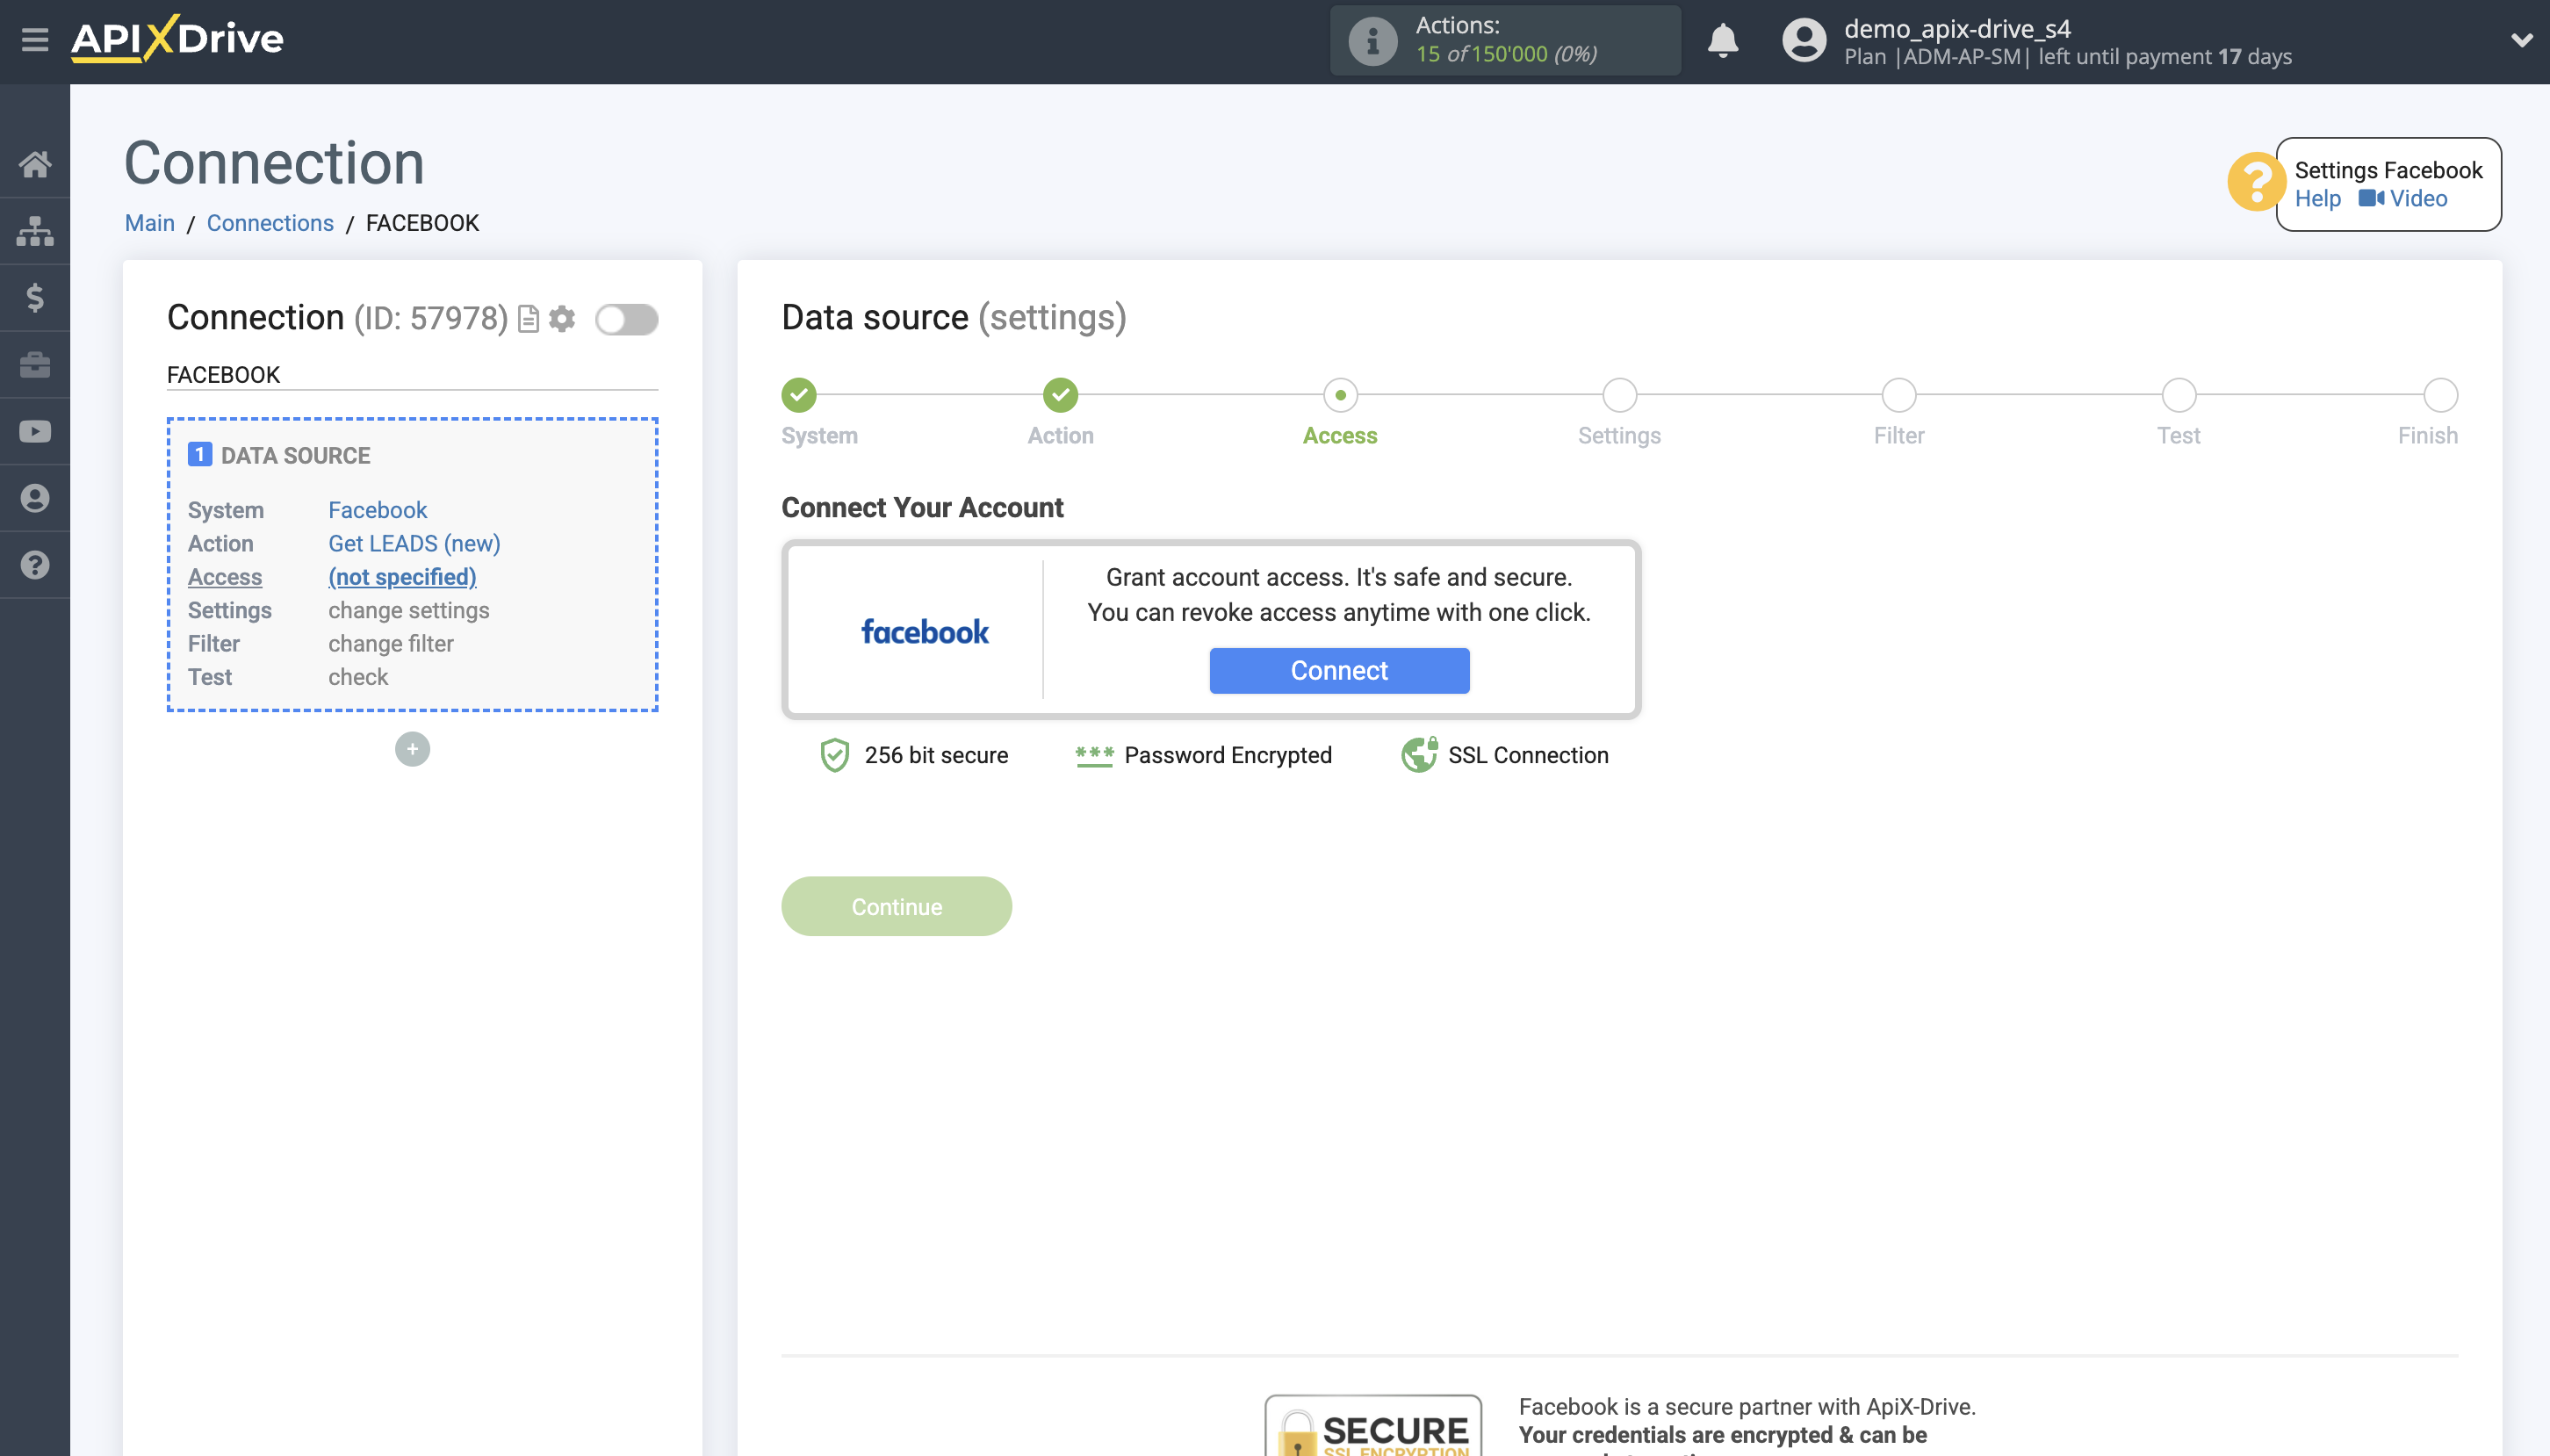Expand data source options with plus button

pos(412,748)
